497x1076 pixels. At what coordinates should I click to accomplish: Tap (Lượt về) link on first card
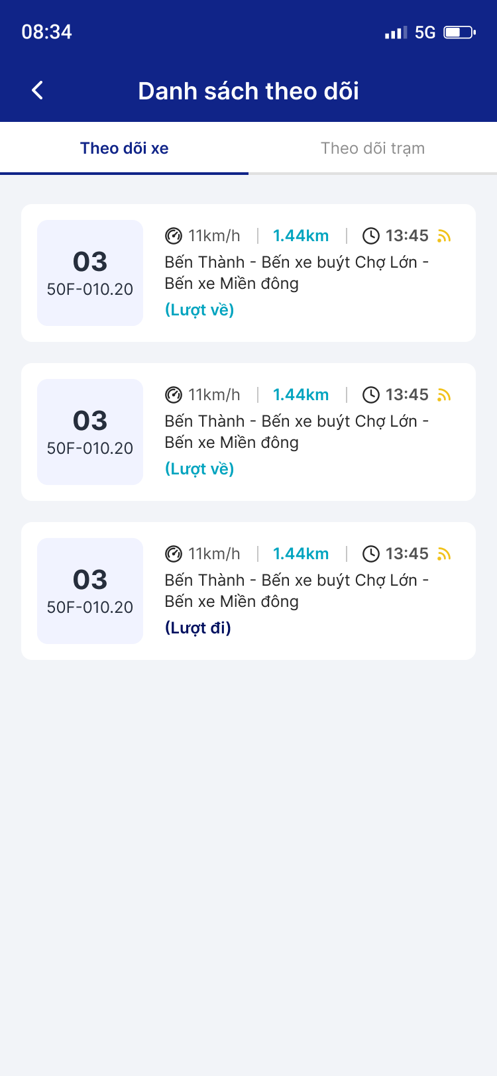tap(199, 310)
